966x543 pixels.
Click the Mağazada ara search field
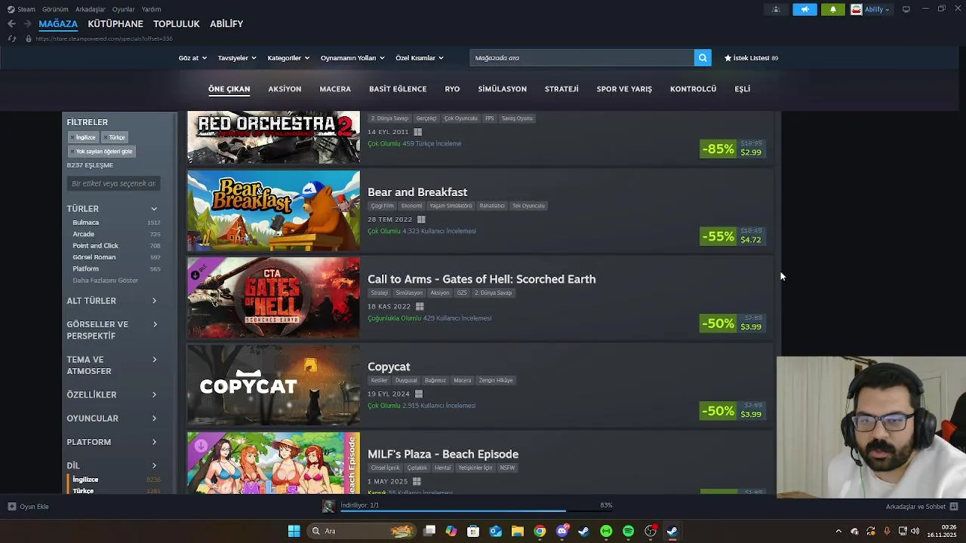tap(582, 58)
